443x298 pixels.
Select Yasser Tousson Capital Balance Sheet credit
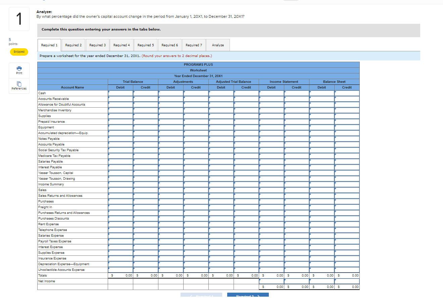point(347,173)
